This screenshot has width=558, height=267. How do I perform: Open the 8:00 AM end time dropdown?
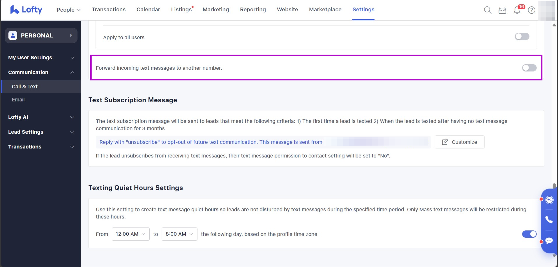(x=179, y=234)
